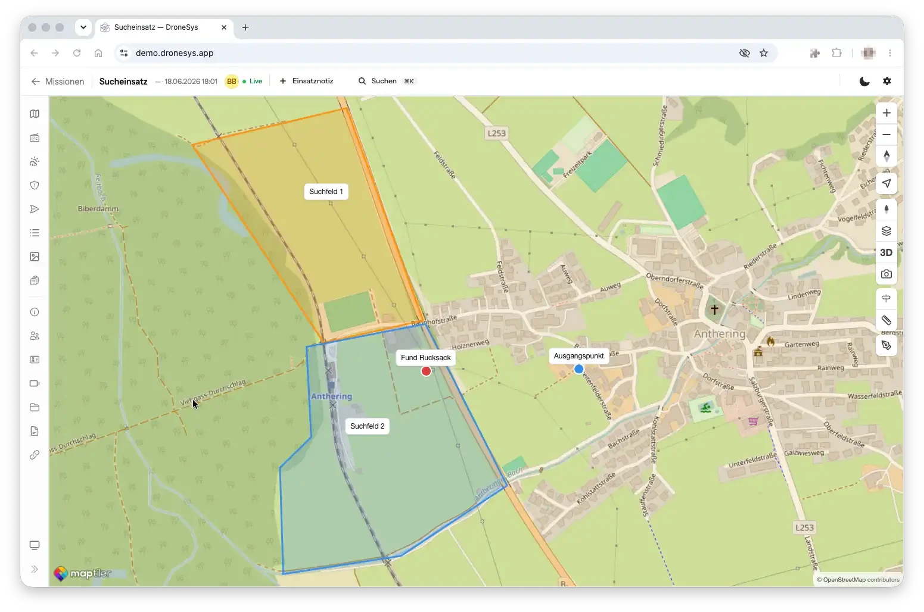Click the red Fund Rucksack marker
Screen dimensions: 924x612
coord(426,371)
